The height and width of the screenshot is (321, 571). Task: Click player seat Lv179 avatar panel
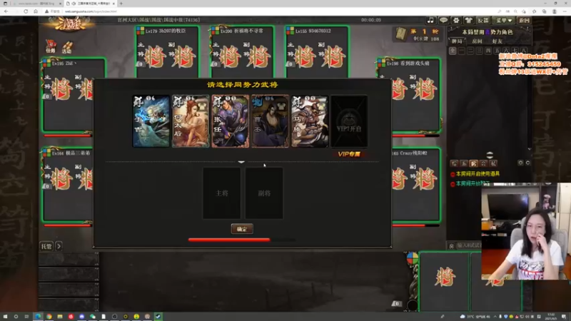[x=167, y=51]
